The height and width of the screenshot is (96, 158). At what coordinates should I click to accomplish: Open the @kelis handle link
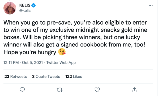click(x=25, y=11)
